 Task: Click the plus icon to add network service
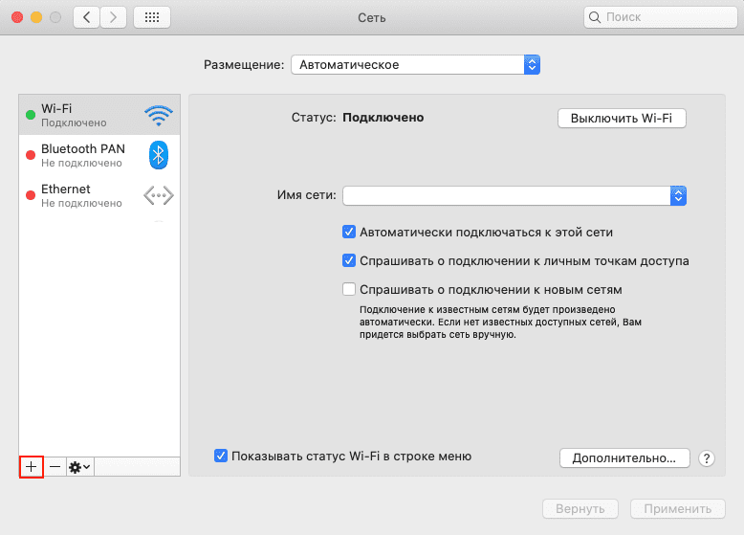pos(31,466)
